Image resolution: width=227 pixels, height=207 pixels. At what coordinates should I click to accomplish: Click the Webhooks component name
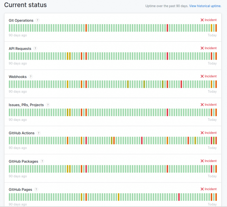click(18, 77)
